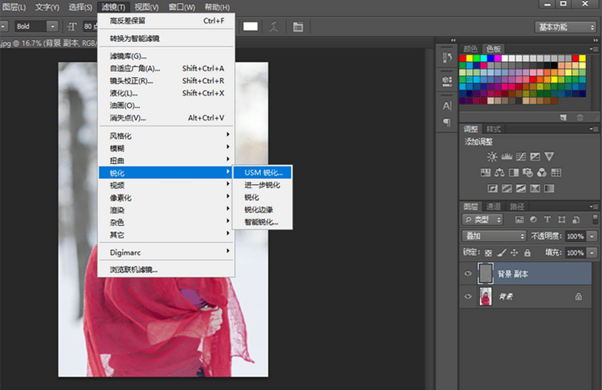Toggle type layer filter
Viewport: 602px width, 390px height.
(547, 219)
